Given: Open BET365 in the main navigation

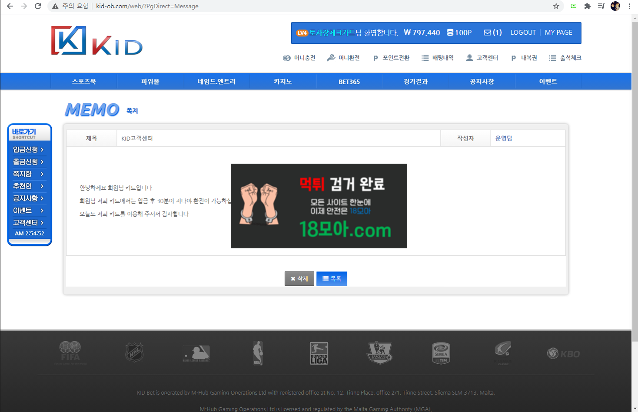Looking at the screenshot, I should (x=349, y=82).
